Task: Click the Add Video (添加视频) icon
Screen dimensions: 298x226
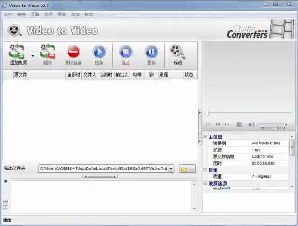Action: [x=19, y=52]
